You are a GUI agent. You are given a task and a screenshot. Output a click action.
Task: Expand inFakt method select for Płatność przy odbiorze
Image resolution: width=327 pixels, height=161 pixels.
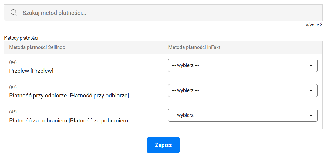click(x=243, y=90)
